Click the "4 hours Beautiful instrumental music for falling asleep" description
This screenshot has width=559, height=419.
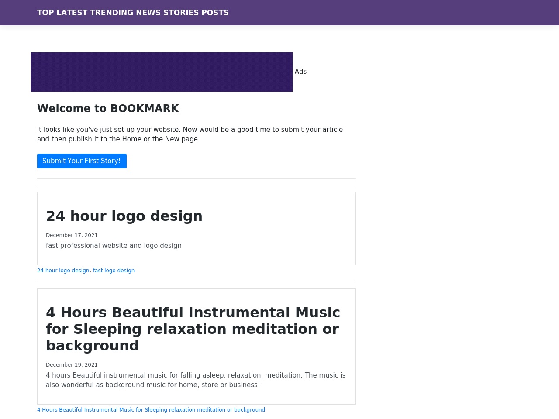coord(196,380)
